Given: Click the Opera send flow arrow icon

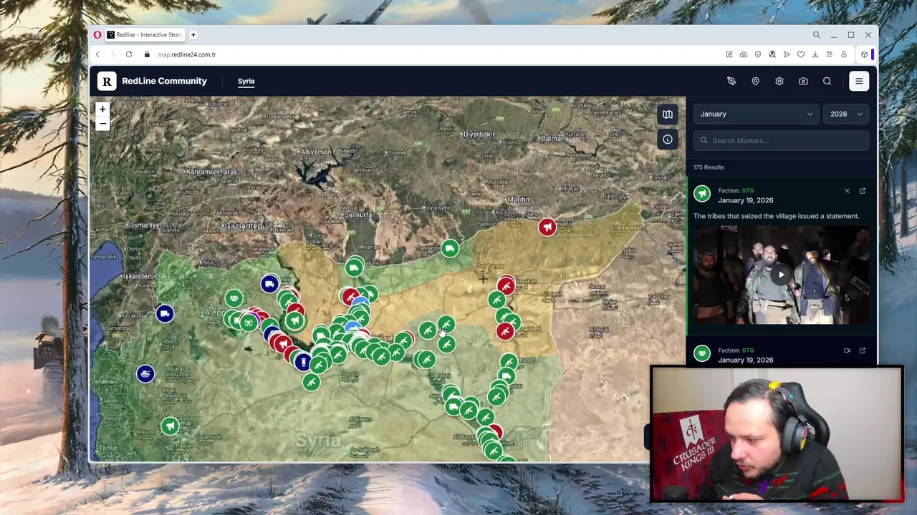Looking at the screenshot, I should coord(787,54).
